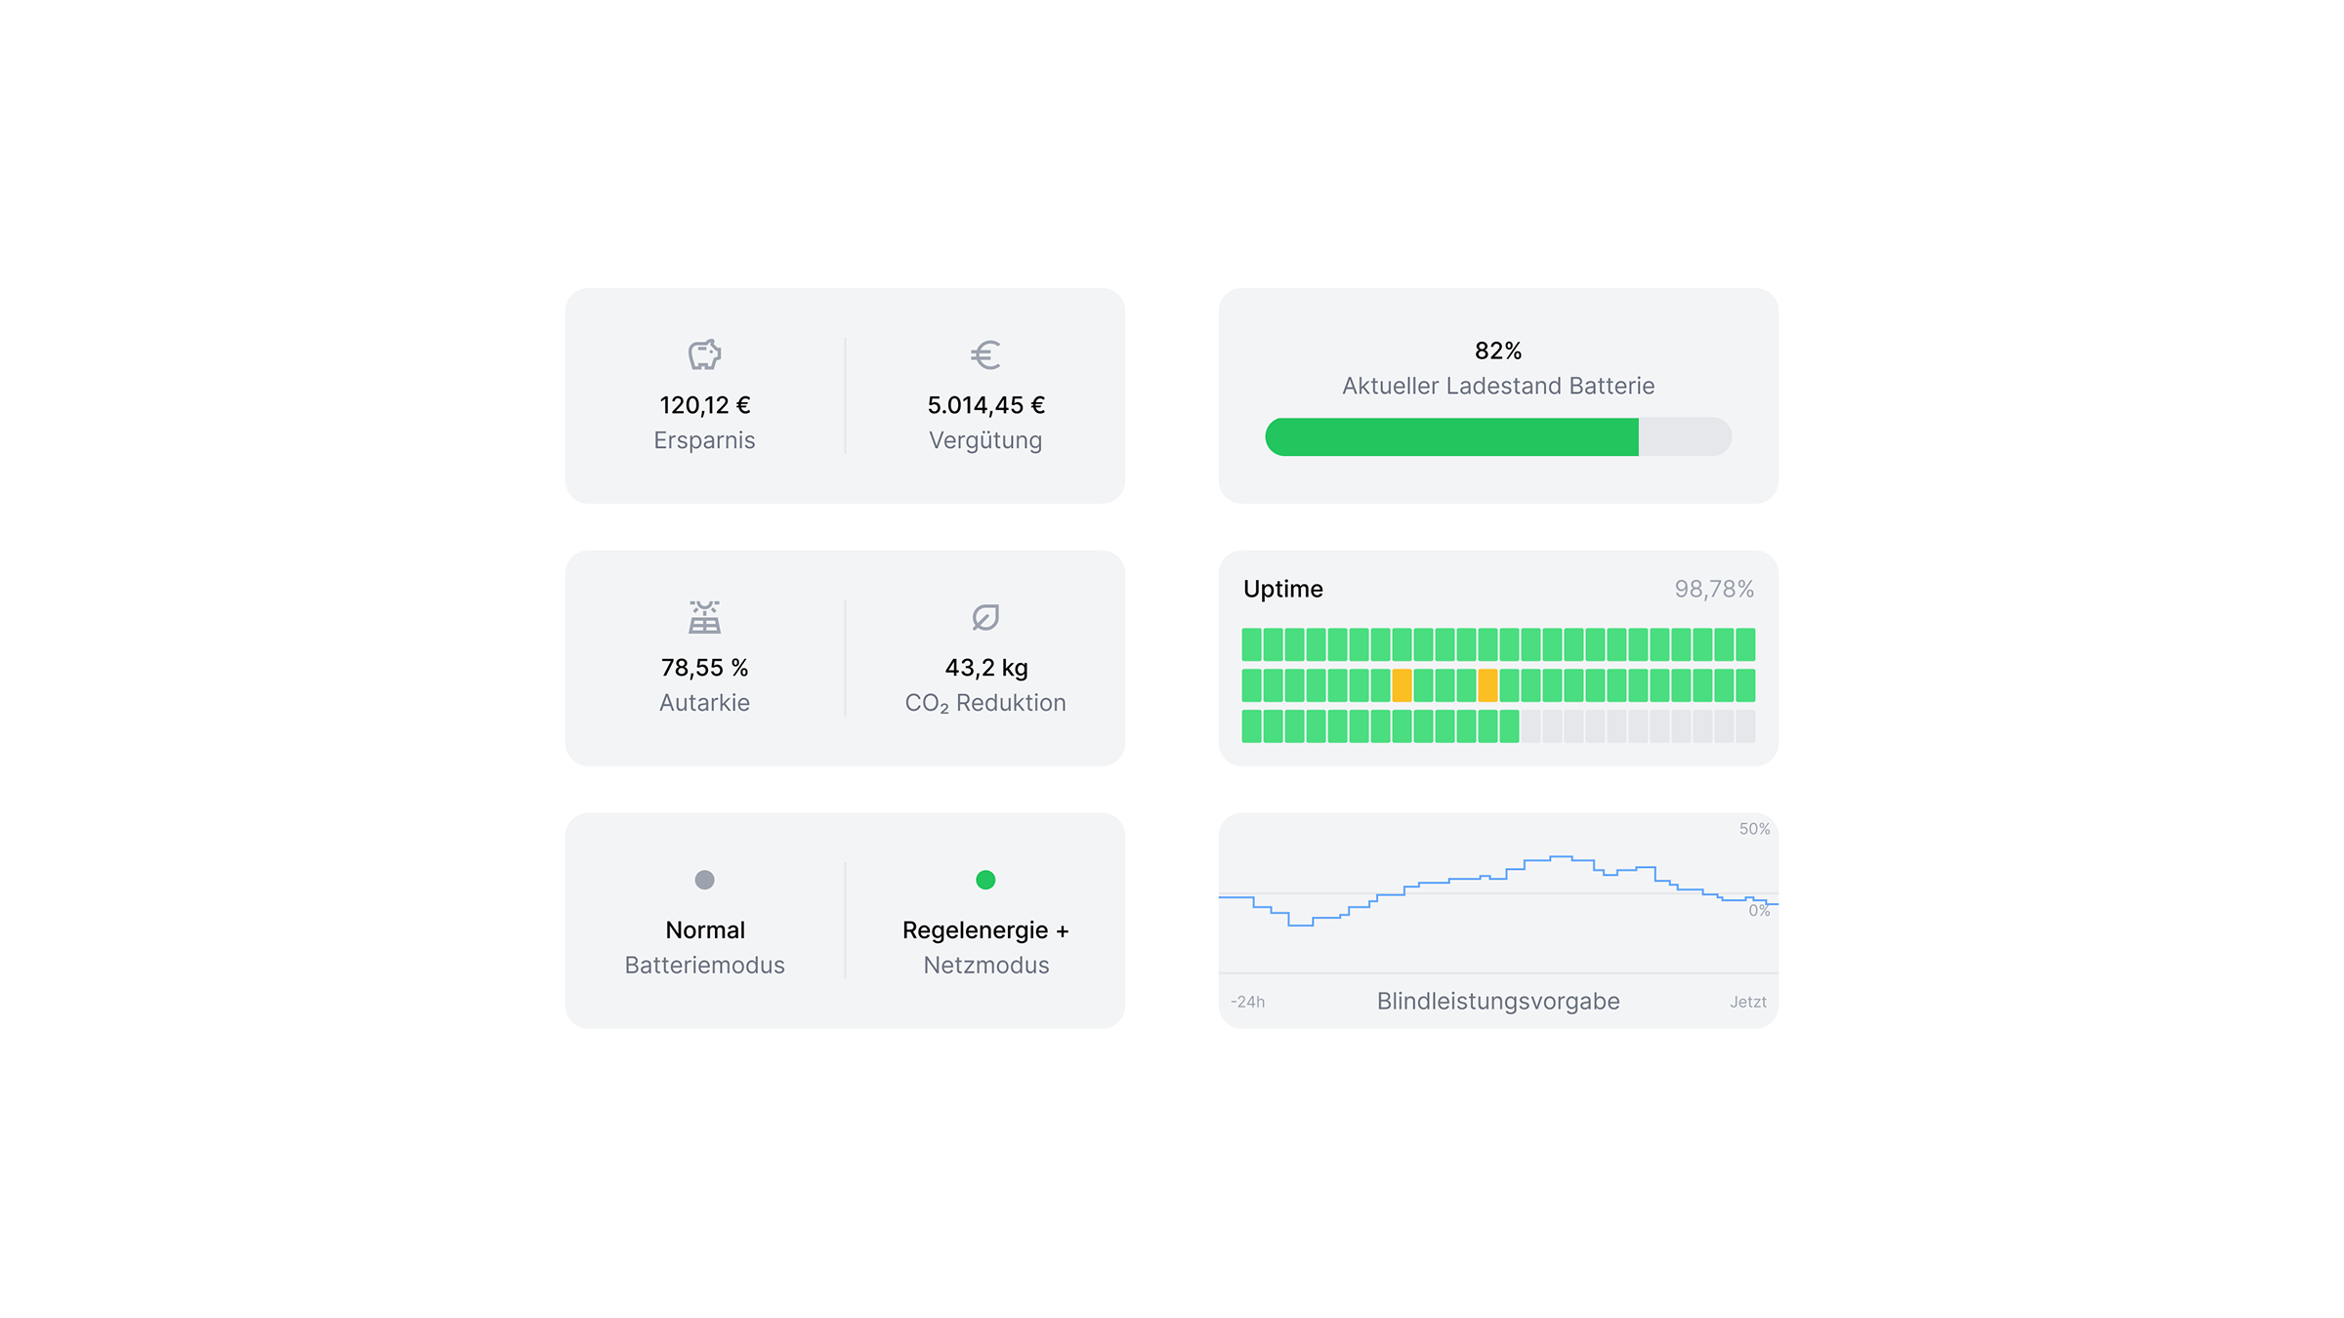Click the leaf CO₂ Reduktion icon
Screen dimensions: 2344x1318
pos(985,617)
